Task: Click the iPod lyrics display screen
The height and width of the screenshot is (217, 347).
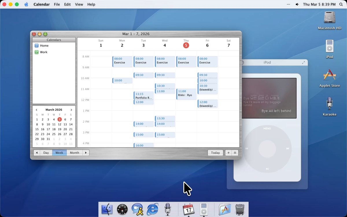Action: pyautogui.click(x=269, y=98)
